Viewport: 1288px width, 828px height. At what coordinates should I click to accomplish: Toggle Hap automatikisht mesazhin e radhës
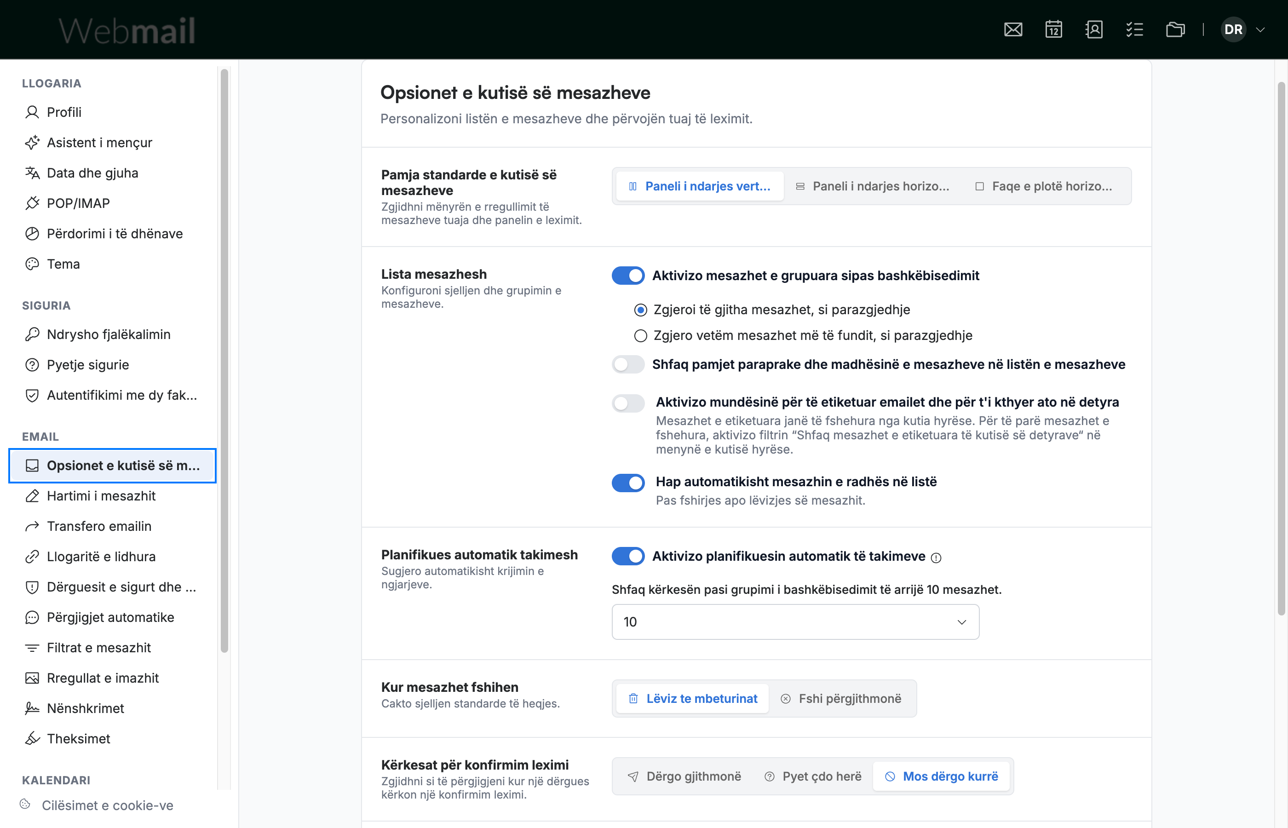628,483
